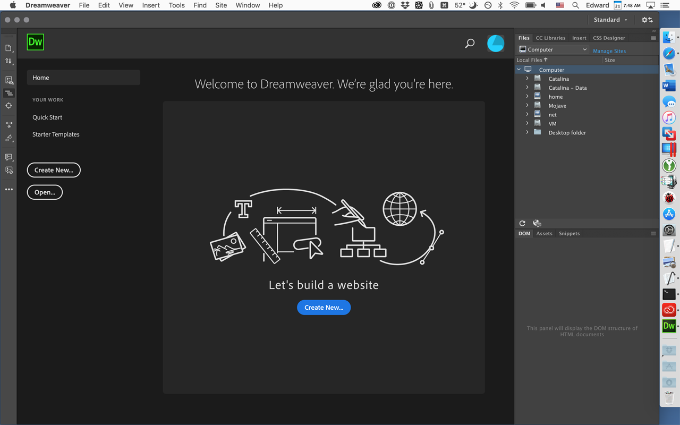The image size is (680, 425).
Task: Select Starter Templates in sidebar
Action: (x=56, y=134)
